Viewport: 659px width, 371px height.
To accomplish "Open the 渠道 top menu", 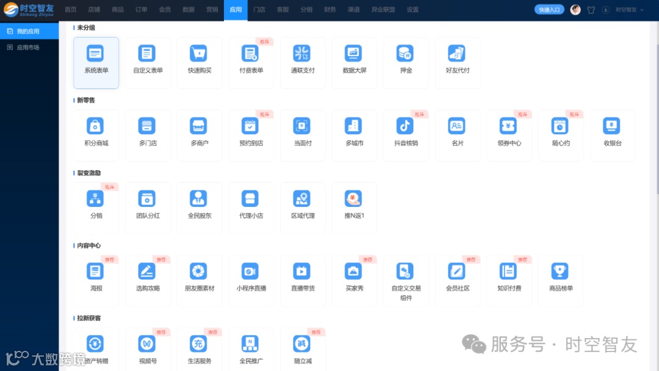I will (353, 10).
